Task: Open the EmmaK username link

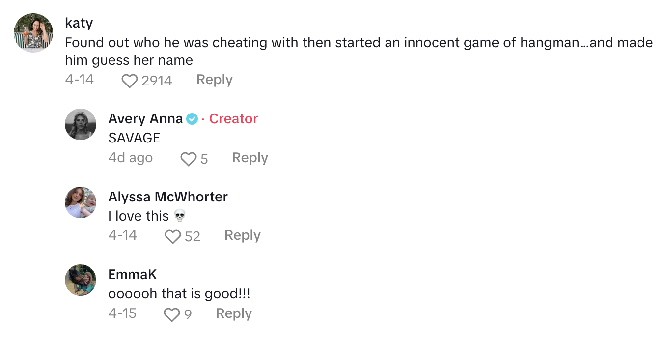Action: pyautogui.click(x=133, y=275)
